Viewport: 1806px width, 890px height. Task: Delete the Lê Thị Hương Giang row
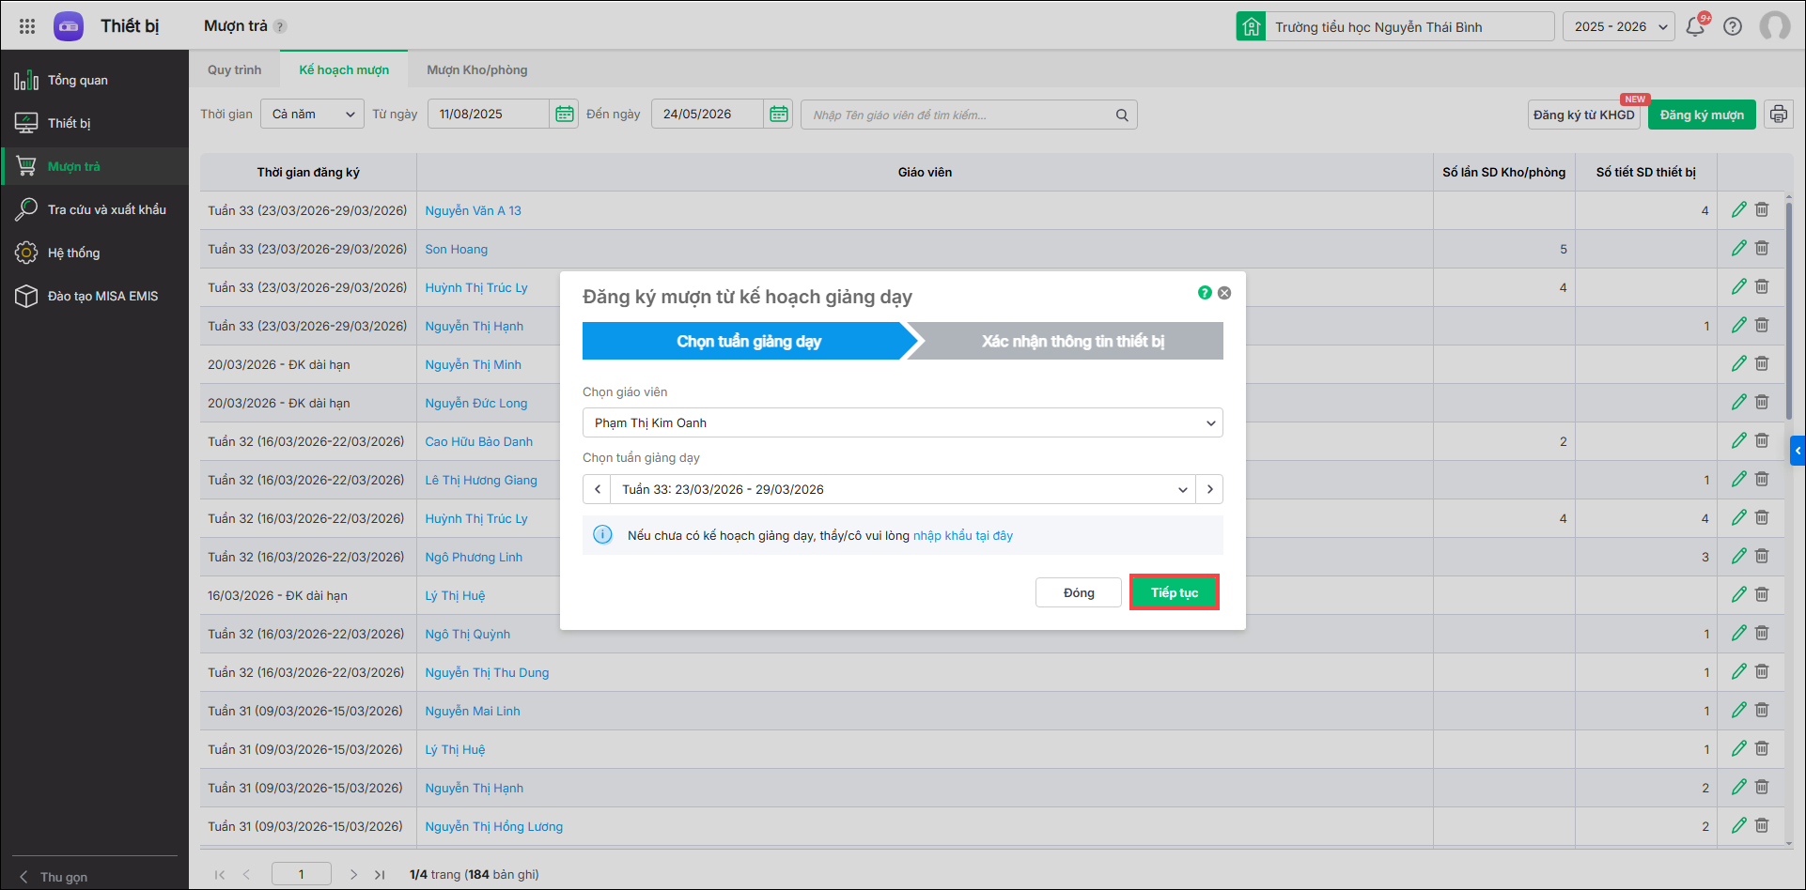point(1762,480)
